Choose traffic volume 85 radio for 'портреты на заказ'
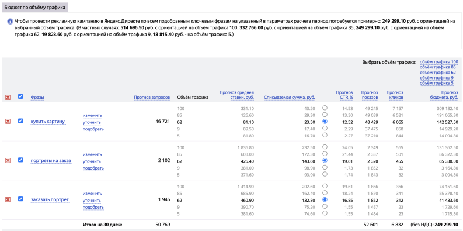This screenshot has width=463, height=231. (325, 153)
